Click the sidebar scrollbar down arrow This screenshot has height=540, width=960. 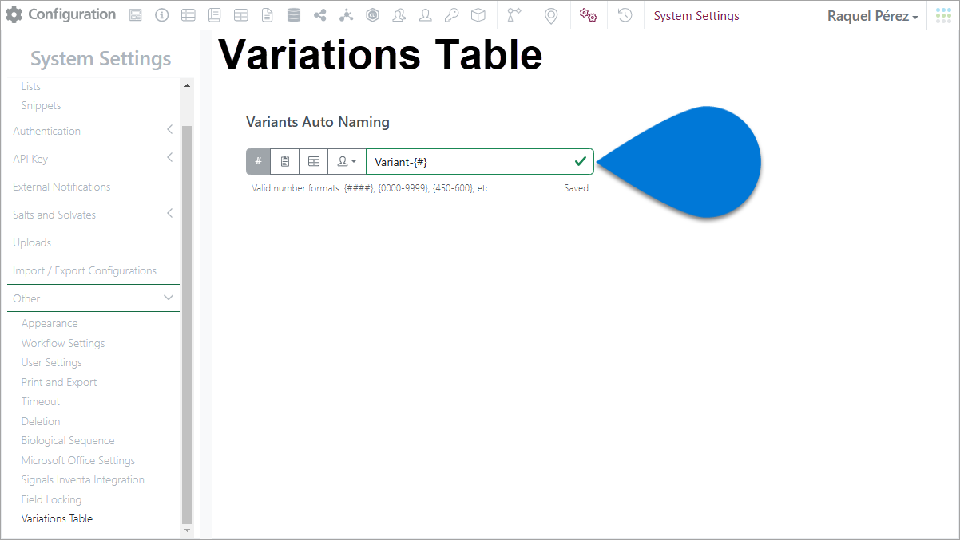tap(188, 530)
